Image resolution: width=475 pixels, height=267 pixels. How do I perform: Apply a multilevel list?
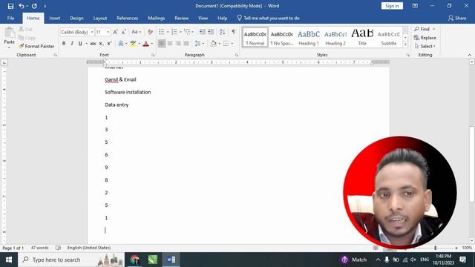pyautogui.click(x=187, y=32)
